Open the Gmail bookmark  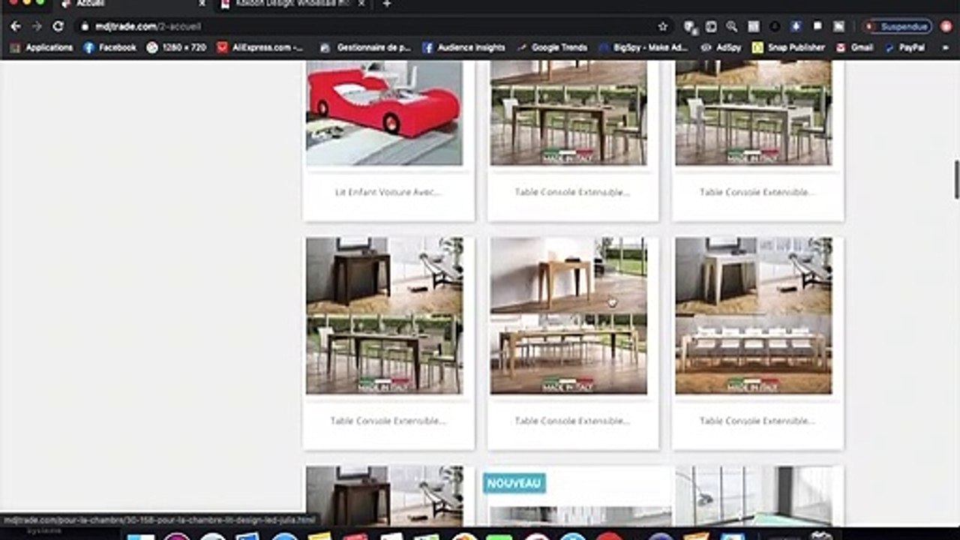[854, 47]
